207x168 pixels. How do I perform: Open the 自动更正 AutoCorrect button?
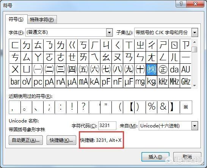(x=26, y=140)
